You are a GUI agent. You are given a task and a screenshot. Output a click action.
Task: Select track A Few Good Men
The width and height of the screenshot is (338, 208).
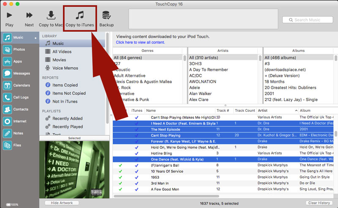click(x=223, y=189)
